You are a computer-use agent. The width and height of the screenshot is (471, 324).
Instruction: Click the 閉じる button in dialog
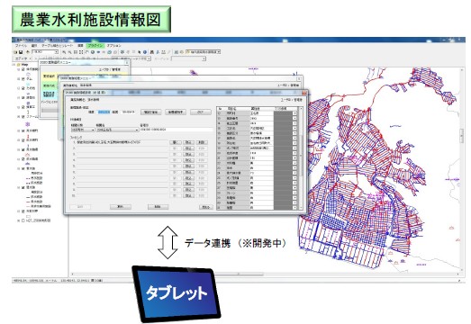point(206,207)
